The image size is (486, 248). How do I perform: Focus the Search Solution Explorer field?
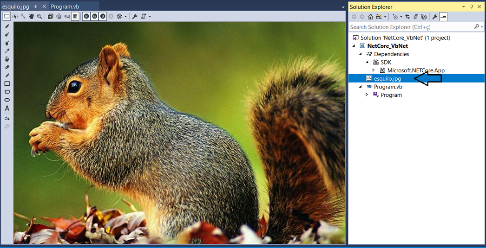(x=411, y=27)
